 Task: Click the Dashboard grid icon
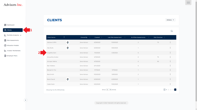[5, 25]
